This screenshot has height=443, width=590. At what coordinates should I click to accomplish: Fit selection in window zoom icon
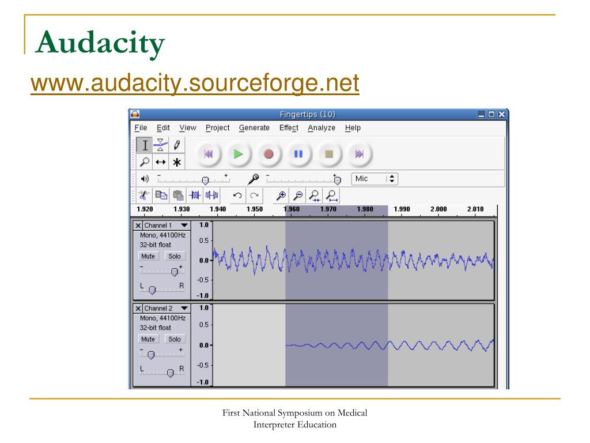315,195
